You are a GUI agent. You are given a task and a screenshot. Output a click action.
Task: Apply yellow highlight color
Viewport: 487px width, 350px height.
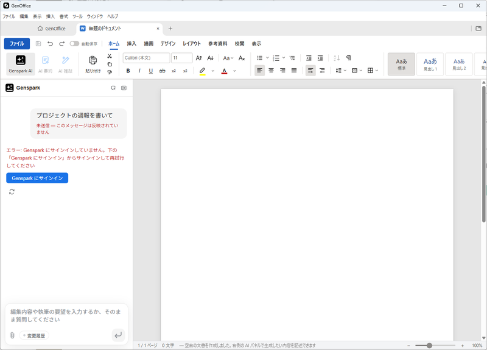203,71
